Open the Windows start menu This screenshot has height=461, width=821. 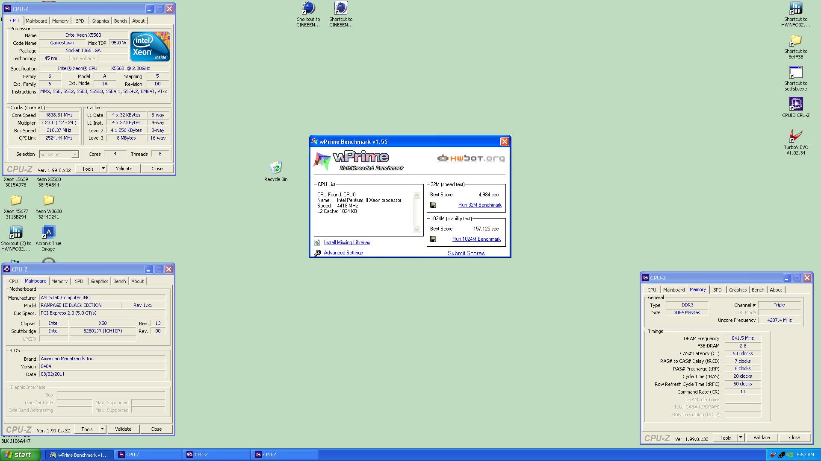click(20, 455)
